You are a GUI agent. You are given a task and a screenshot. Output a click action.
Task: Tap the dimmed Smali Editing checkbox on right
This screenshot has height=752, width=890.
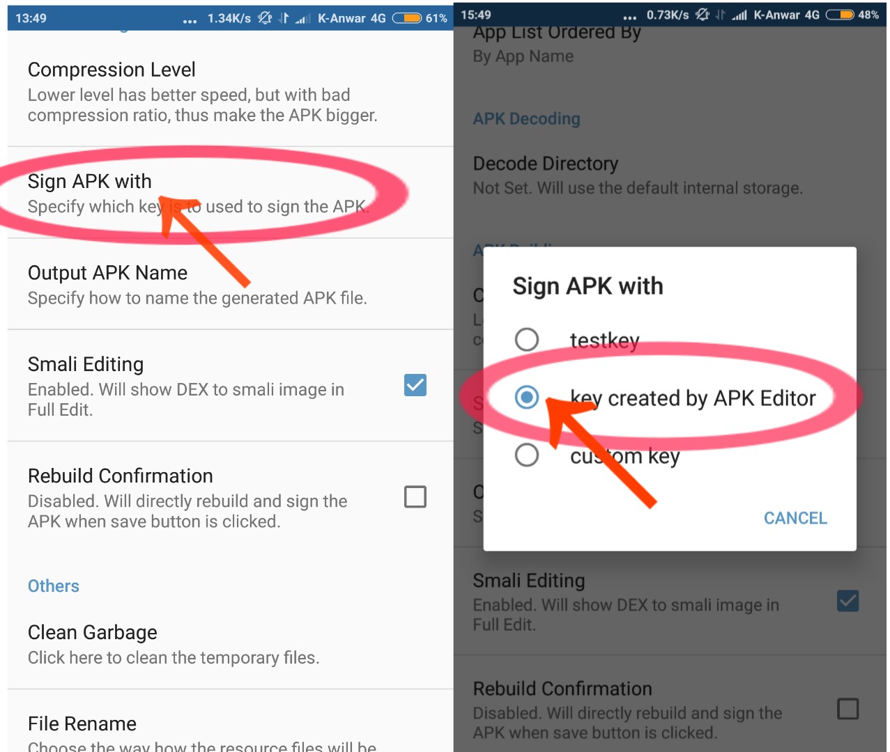pyautogui.click(x=848, y=601)
